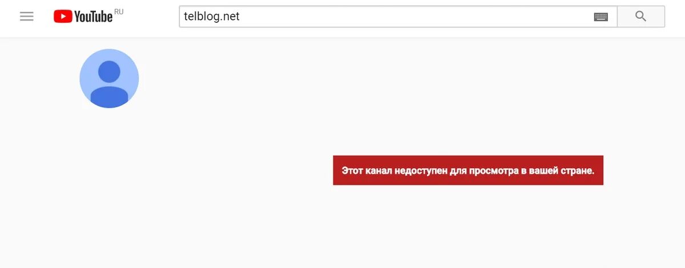Click the red channel unavailable banner
This screenshot has width=685, height=268.
[x=468, y=170]
